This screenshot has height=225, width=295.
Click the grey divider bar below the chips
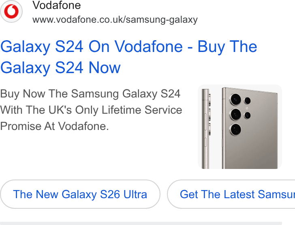coord(141,223)
